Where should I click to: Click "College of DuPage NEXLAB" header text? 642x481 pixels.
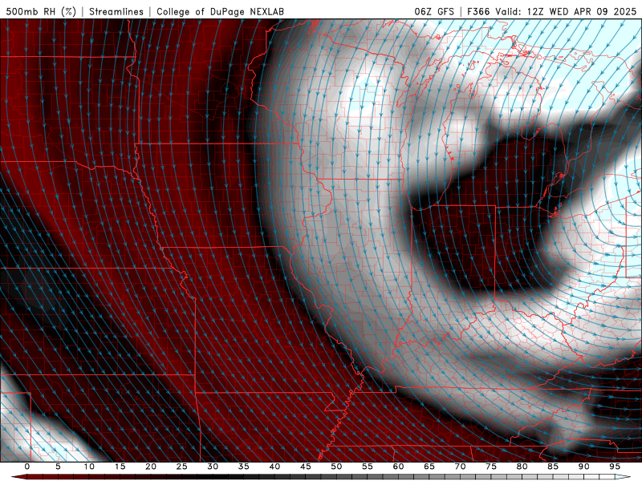(220, 11)
